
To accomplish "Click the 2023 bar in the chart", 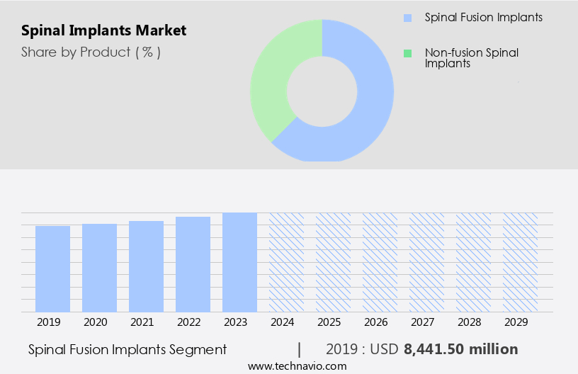I will (239, 262).
